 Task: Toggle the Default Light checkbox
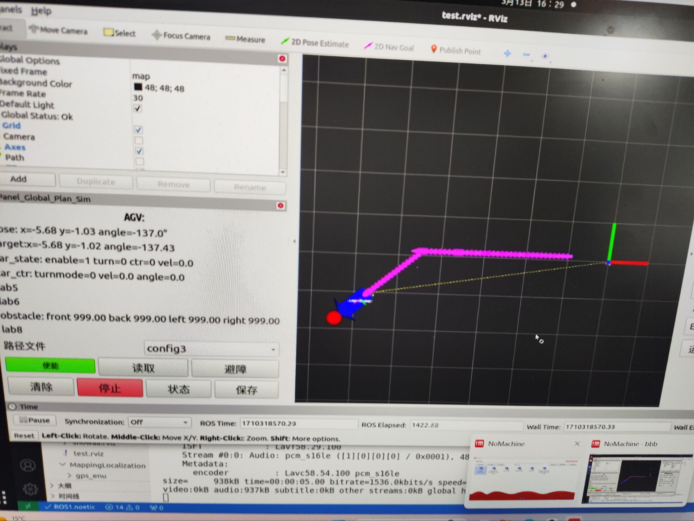[138, 108]
